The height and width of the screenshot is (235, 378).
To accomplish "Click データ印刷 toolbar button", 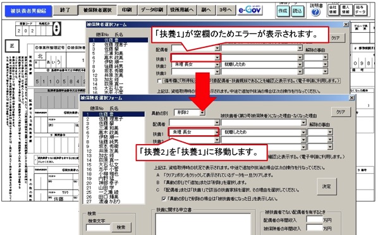I will click(152, 10).
